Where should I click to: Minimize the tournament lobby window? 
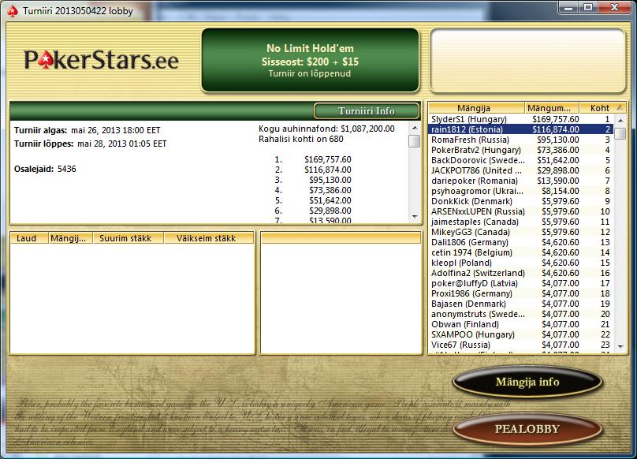[569, 7]
